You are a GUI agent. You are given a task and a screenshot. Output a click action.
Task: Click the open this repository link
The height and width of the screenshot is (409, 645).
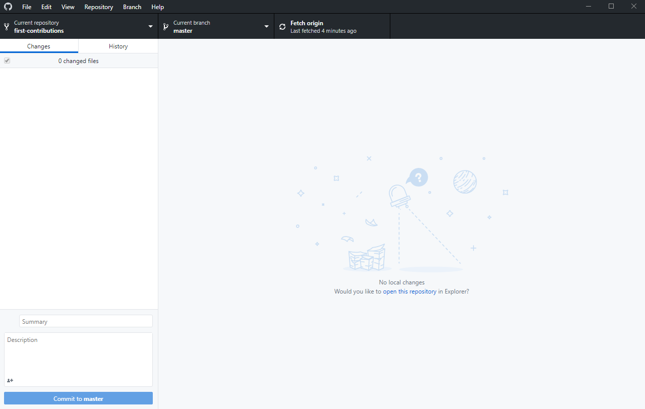pyautogui.click(x=409, y=291)
